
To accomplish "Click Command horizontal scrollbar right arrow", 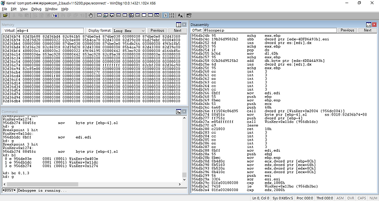I will [x=179, y=184].
